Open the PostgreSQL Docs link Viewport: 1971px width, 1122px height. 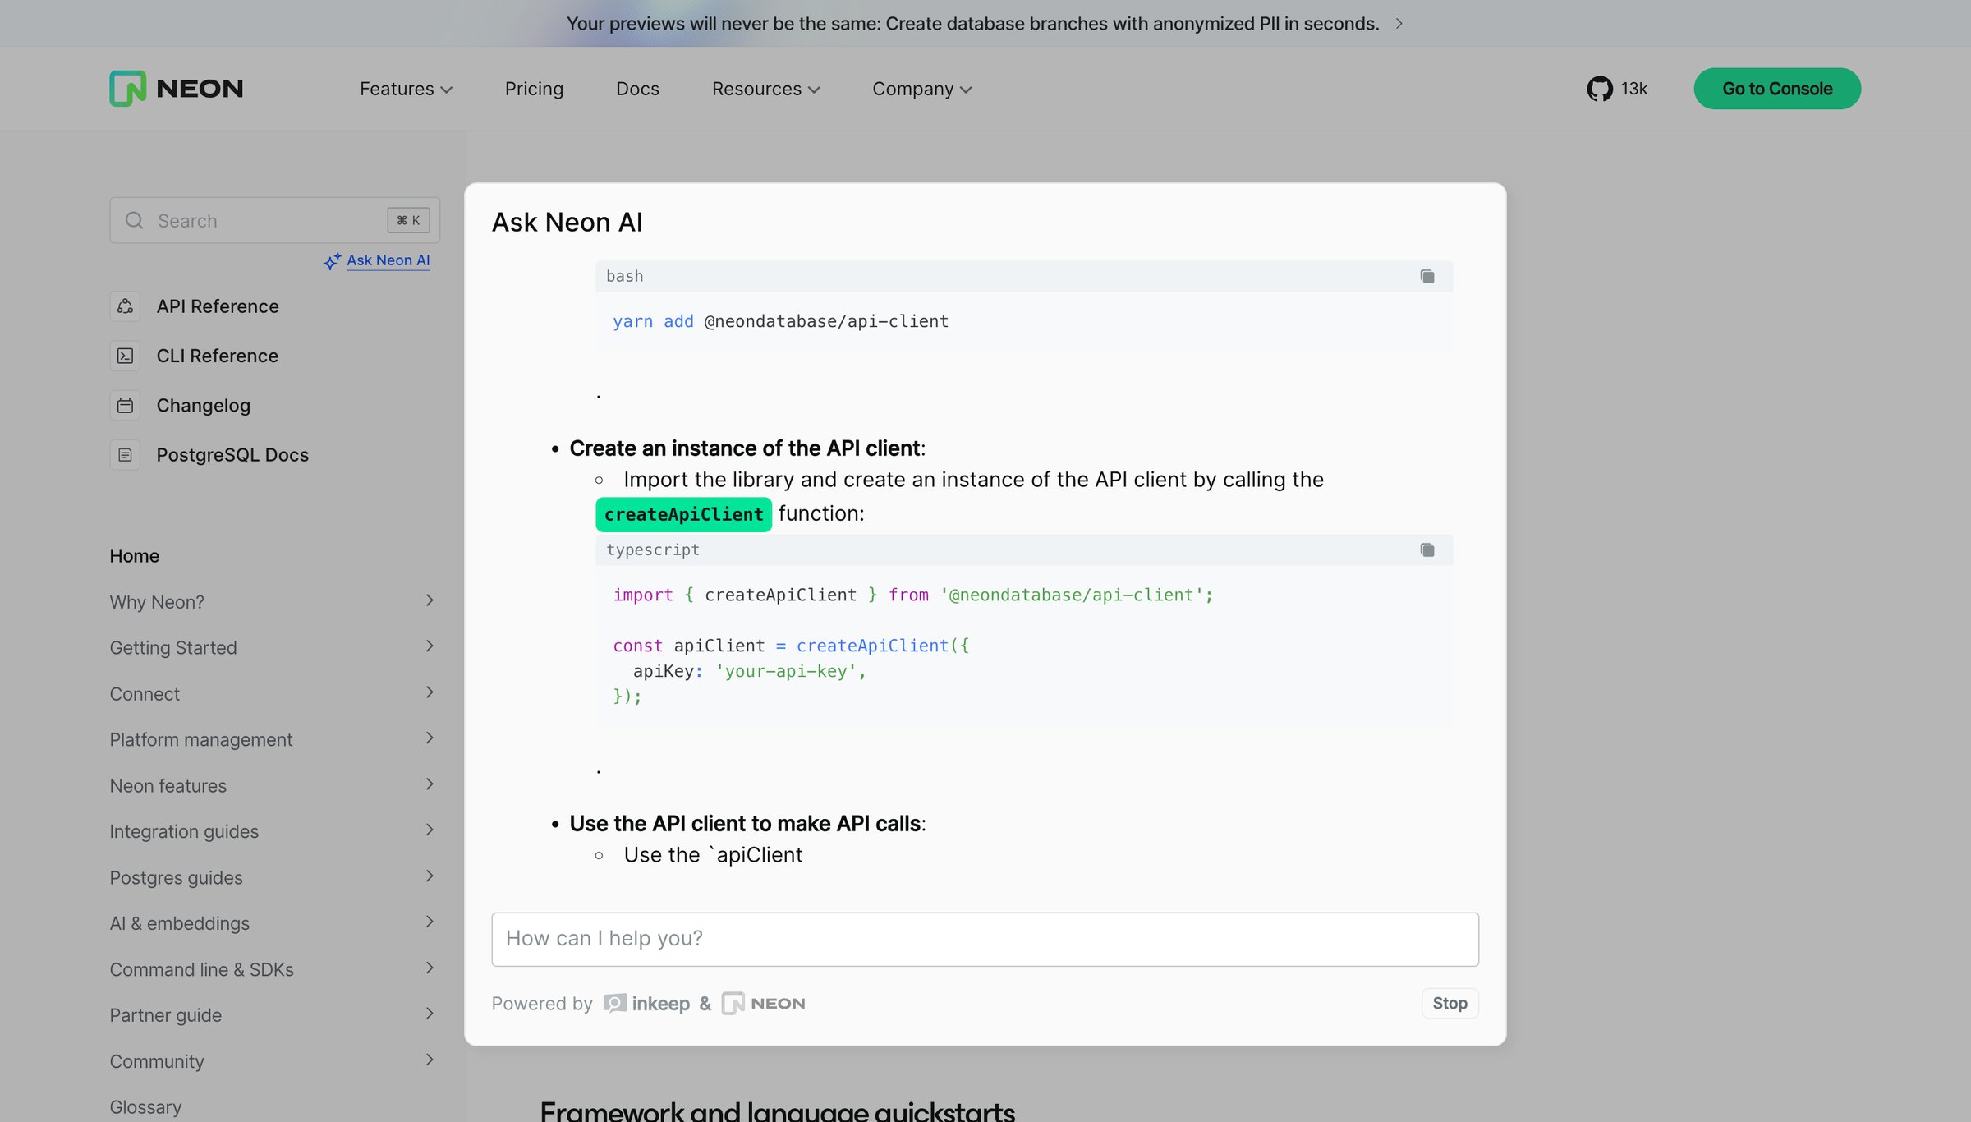click(x=232, y=455)
